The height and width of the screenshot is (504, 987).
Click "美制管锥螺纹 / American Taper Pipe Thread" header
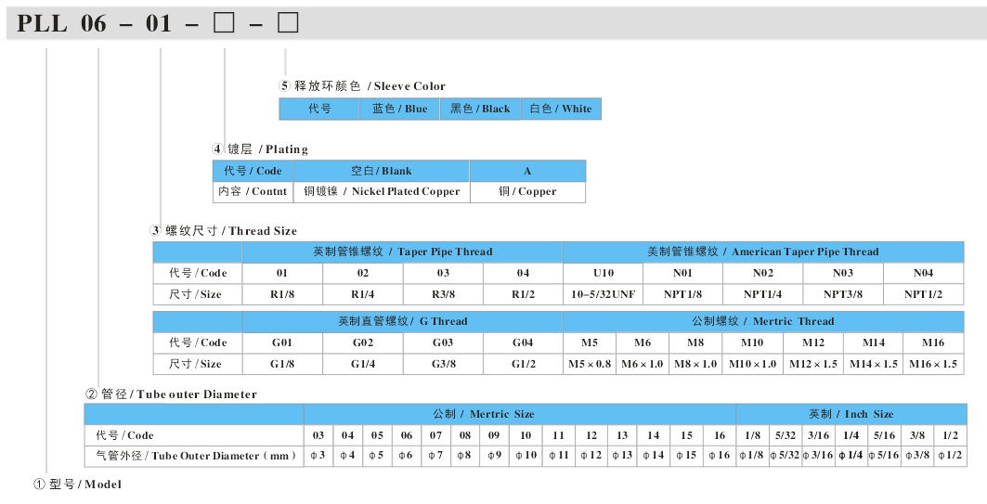[763, 252]
